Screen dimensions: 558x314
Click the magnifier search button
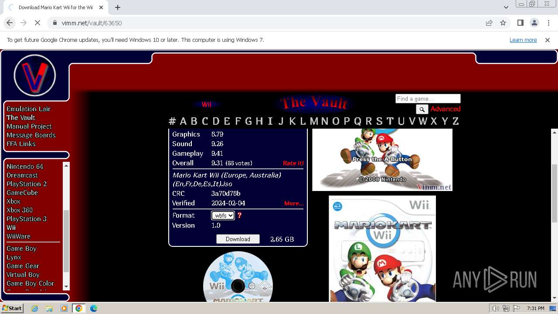pos(422,109)
